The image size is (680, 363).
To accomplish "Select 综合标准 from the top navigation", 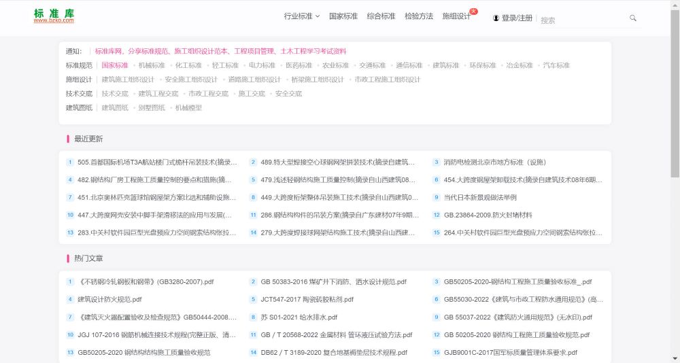I will pos(381,16).
